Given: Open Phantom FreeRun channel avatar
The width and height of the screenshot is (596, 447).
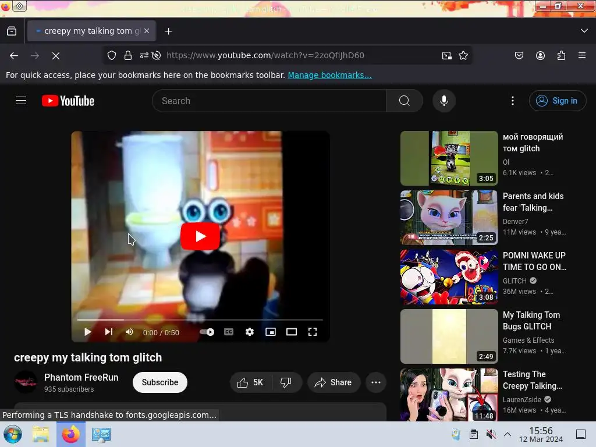Looking at the screenshot, I should [x=26, y=382].
